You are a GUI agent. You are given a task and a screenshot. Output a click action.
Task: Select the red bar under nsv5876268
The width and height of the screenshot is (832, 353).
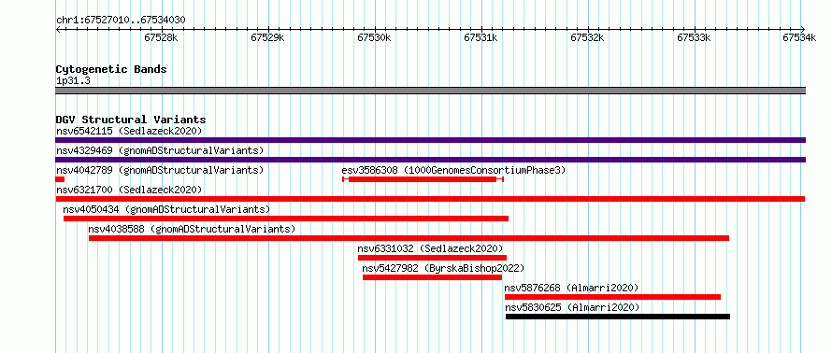pyautogui.click(x=613, y=297)
